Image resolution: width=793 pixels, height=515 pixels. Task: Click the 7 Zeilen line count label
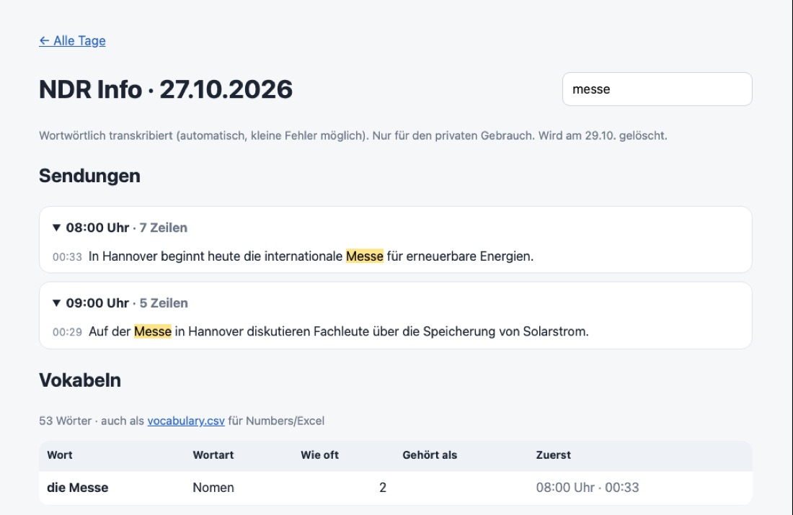click(x=164, y=228)
